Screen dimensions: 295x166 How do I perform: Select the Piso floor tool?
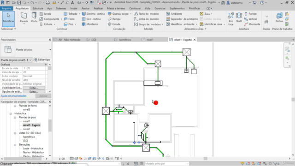click(69, 24)
